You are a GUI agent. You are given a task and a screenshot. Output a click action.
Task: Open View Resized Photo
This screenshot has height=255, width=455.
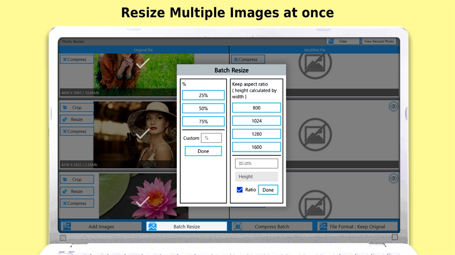pos(379,41)
